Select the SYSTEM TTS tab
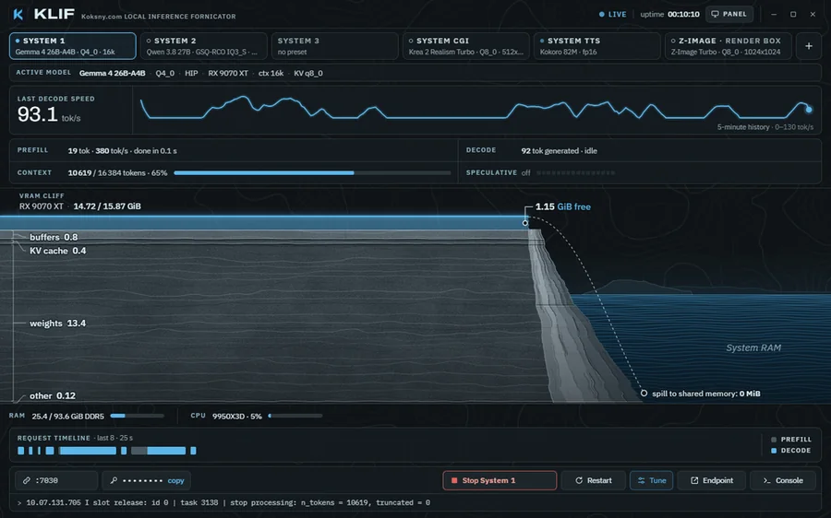 tap(596, 46)
